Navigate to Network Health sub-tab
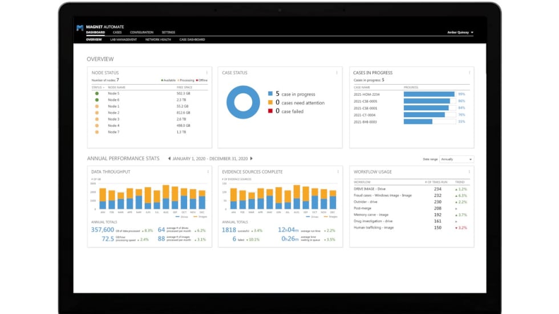559x314 pixels. (157, 40)
